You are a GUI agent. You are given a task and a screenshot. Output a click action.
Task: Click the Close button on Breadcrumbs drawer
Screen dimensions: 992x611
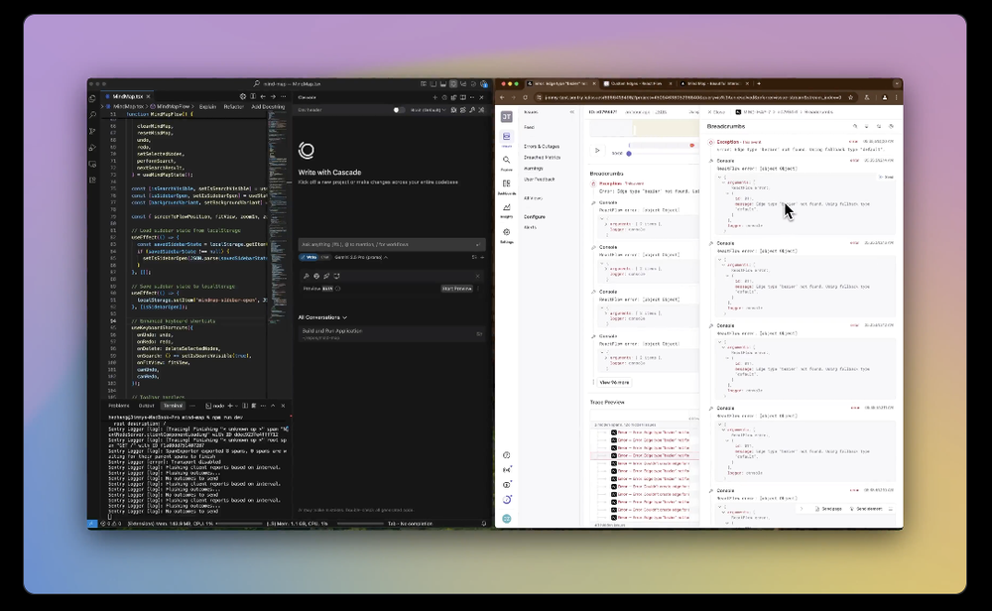717,112
